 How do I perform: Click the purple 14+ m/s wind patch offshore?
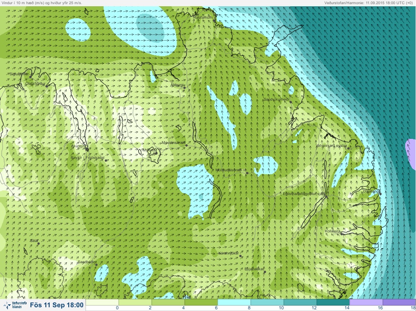click(411, 154)
